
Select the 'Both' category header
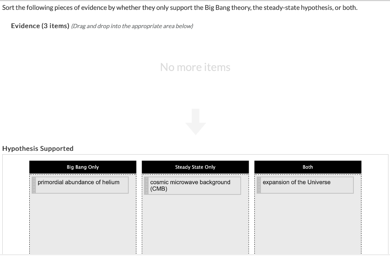pos(307,167)
